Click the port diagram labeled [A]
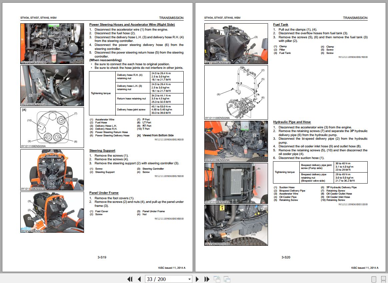Screen dimensions: 388x283 [52, 127]
